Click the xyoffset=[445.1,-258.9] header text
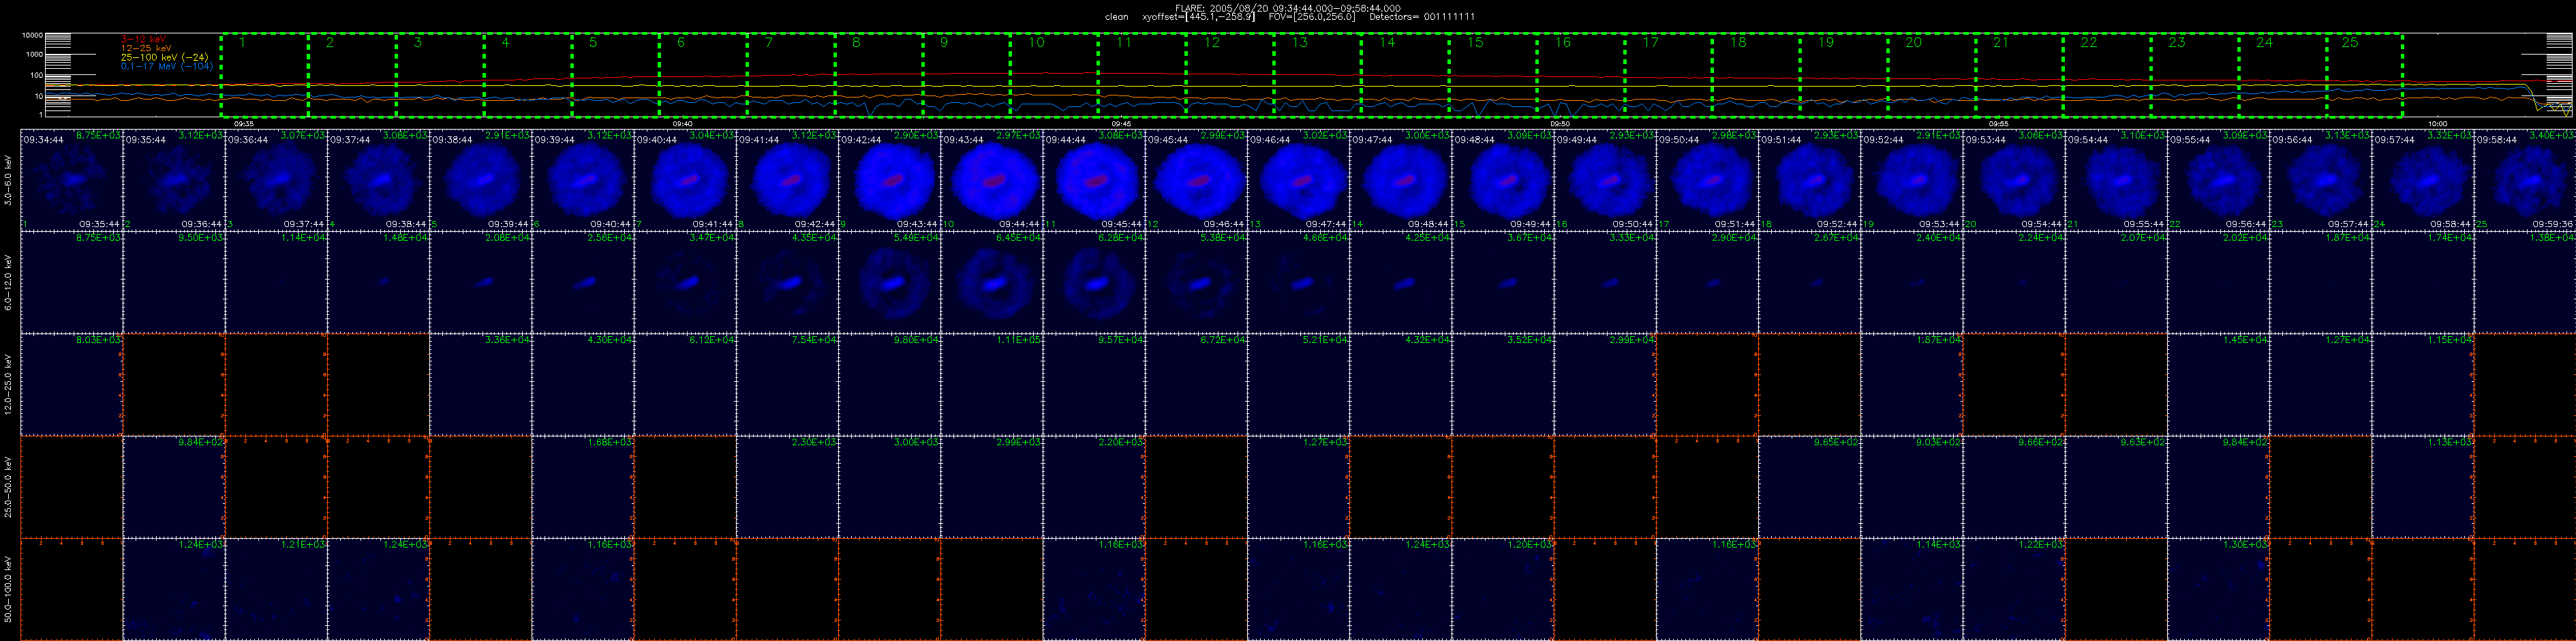2576x641 pixels. tap(1198, 16)
